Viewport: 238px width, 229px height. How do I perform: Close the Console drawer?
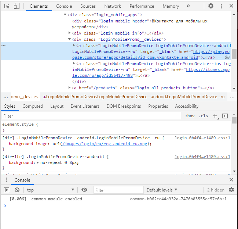(231, 180)
